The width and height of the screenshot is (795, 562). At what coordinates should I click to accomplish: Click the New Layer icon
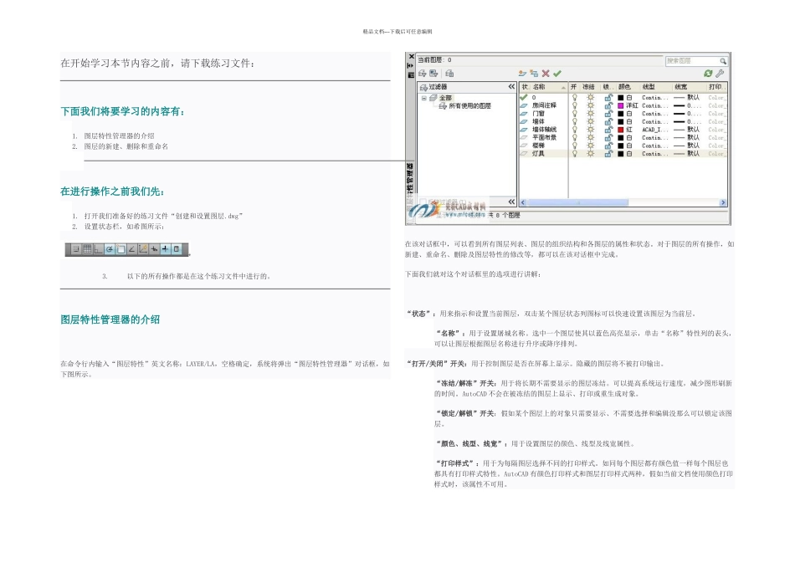click(522, 74)
